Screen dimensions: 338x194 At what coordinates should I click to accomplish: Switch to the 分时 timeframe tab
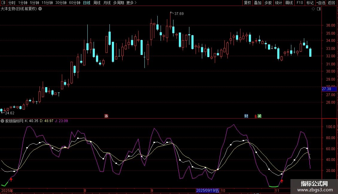(12, 3)
